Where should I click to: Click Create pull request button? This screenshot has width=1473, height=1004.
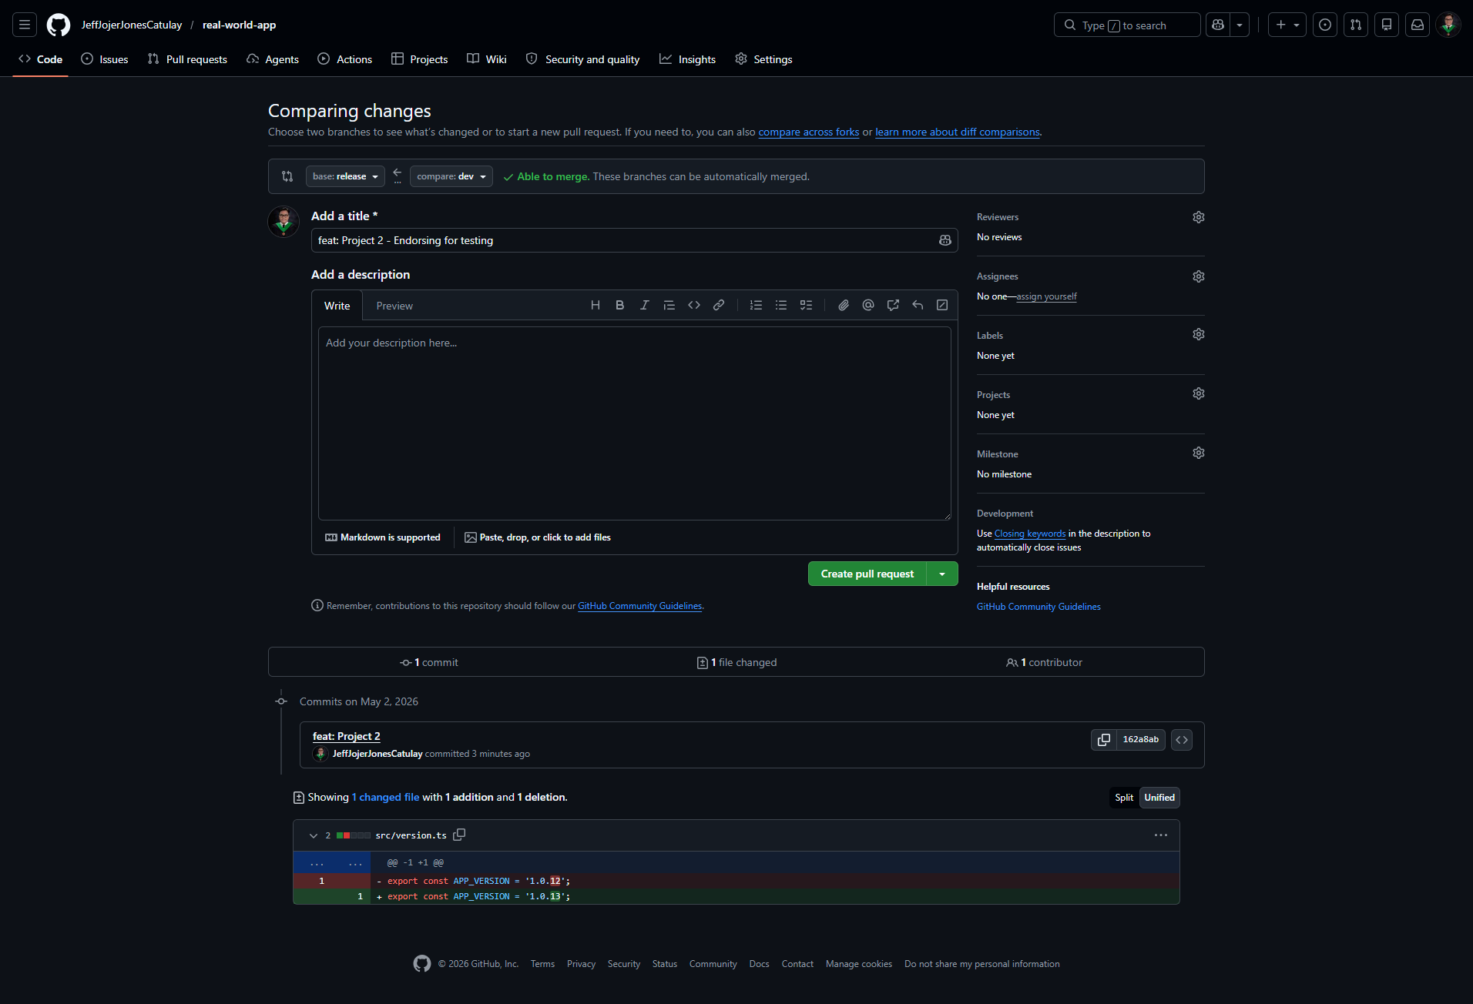coord(867,574)
